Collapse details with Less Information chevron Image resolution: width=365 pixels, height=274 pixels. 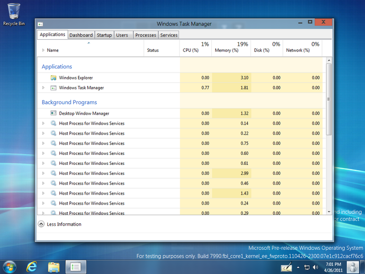click(x=41, y=224)
